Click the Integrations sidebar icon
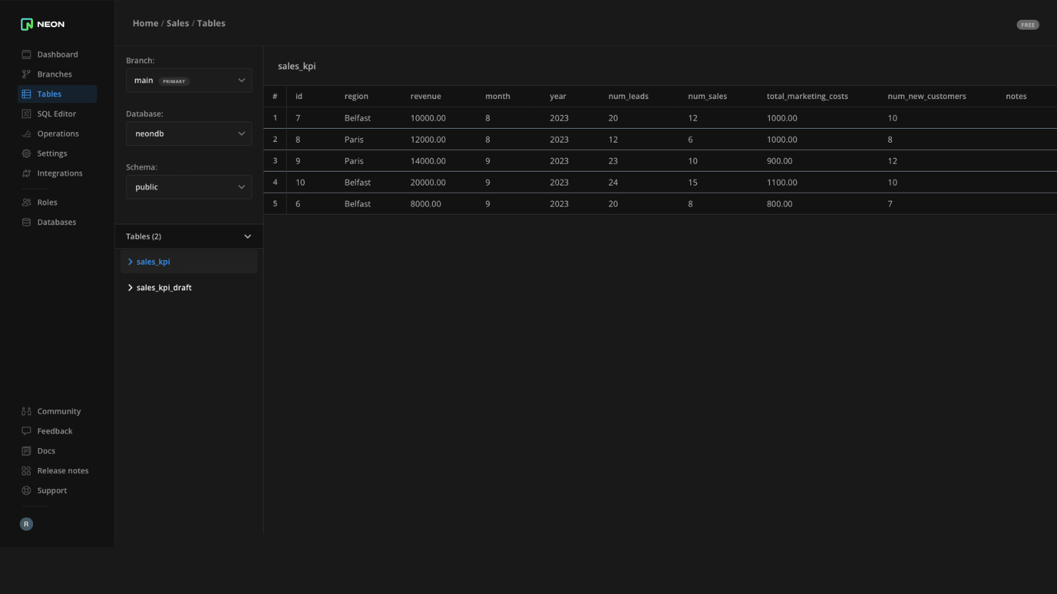This screenshot has width=1057, height=594. (x=26, y=174)
